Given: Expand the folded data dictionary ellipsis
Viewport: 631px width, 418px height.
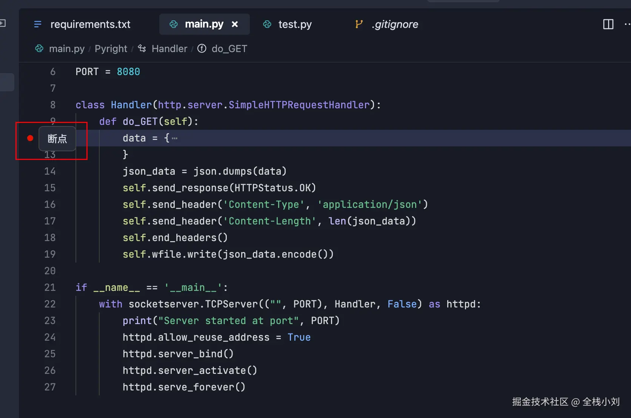Looking at the screenshot, I should point(174,138).
